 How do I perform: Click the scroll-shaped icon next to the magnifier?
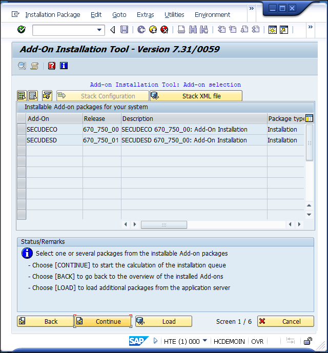click(34, 66)
